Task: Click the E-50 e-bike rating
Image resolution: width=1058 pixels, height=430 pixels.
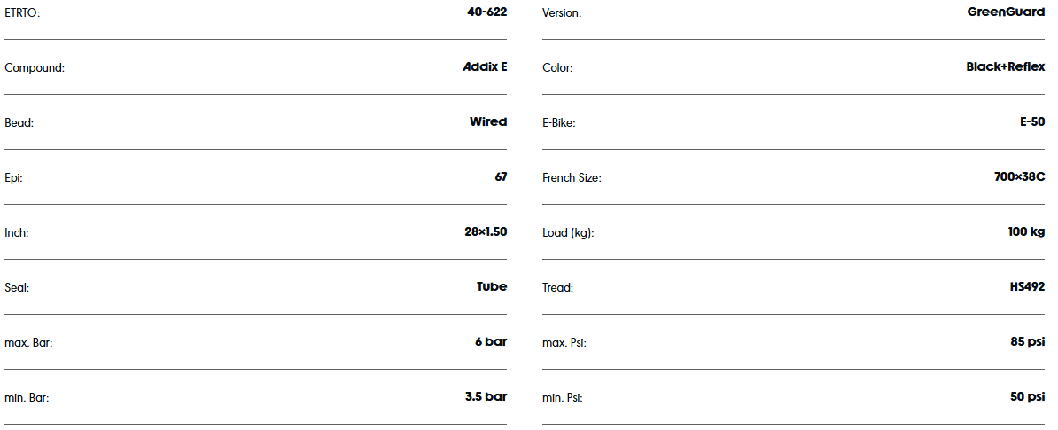Action: pos(1032,122)
